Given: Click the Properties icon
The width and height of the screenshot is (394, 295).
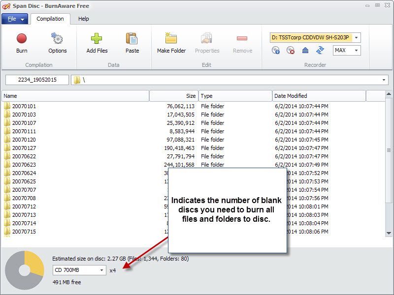Looking at the screenshot, I should 206,38.
